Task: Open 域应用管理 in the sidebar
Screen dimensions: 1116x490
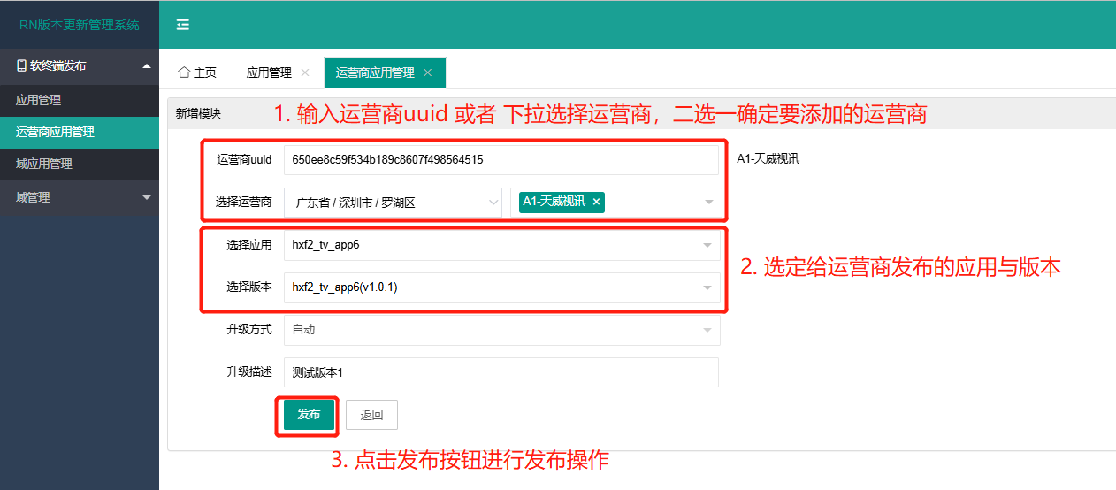Action: 44,164
